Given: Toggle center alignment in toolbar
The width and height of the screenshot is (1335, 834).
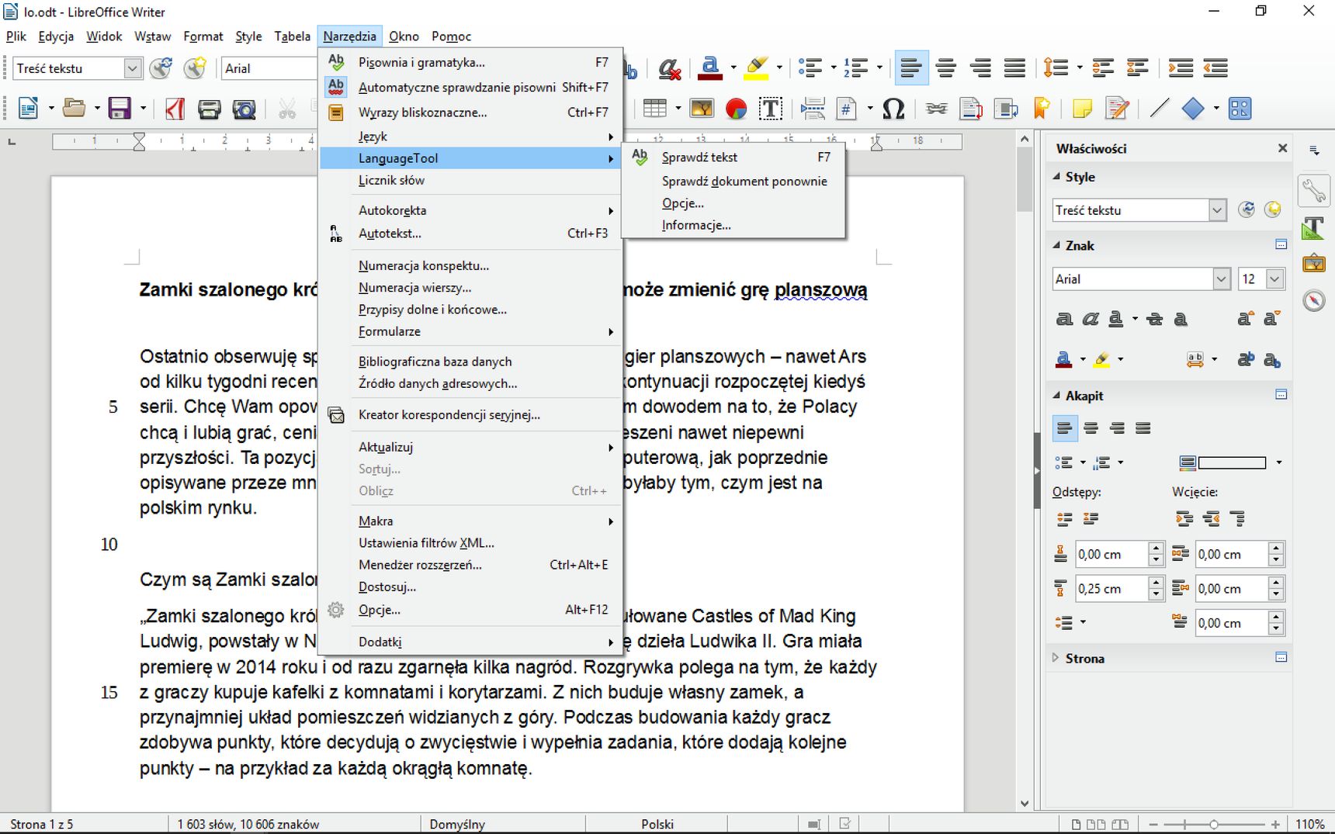Looking at the screenshot, I should point(945,68).
